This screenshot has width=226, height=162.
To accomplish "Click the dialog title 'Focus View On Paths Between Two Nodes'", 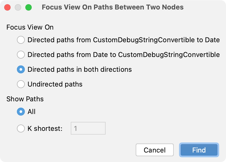I will tap(113, 7).
